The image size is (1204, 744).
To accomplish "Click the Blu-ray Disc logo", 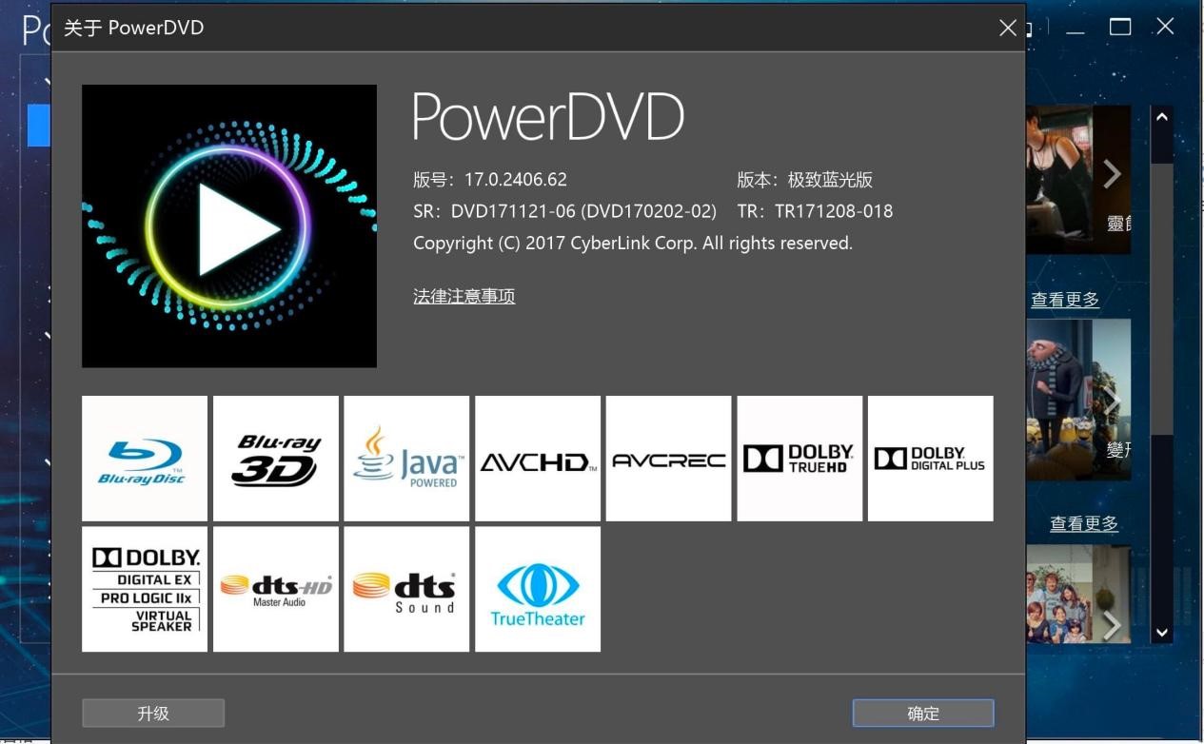I will (x=144, y=458).
